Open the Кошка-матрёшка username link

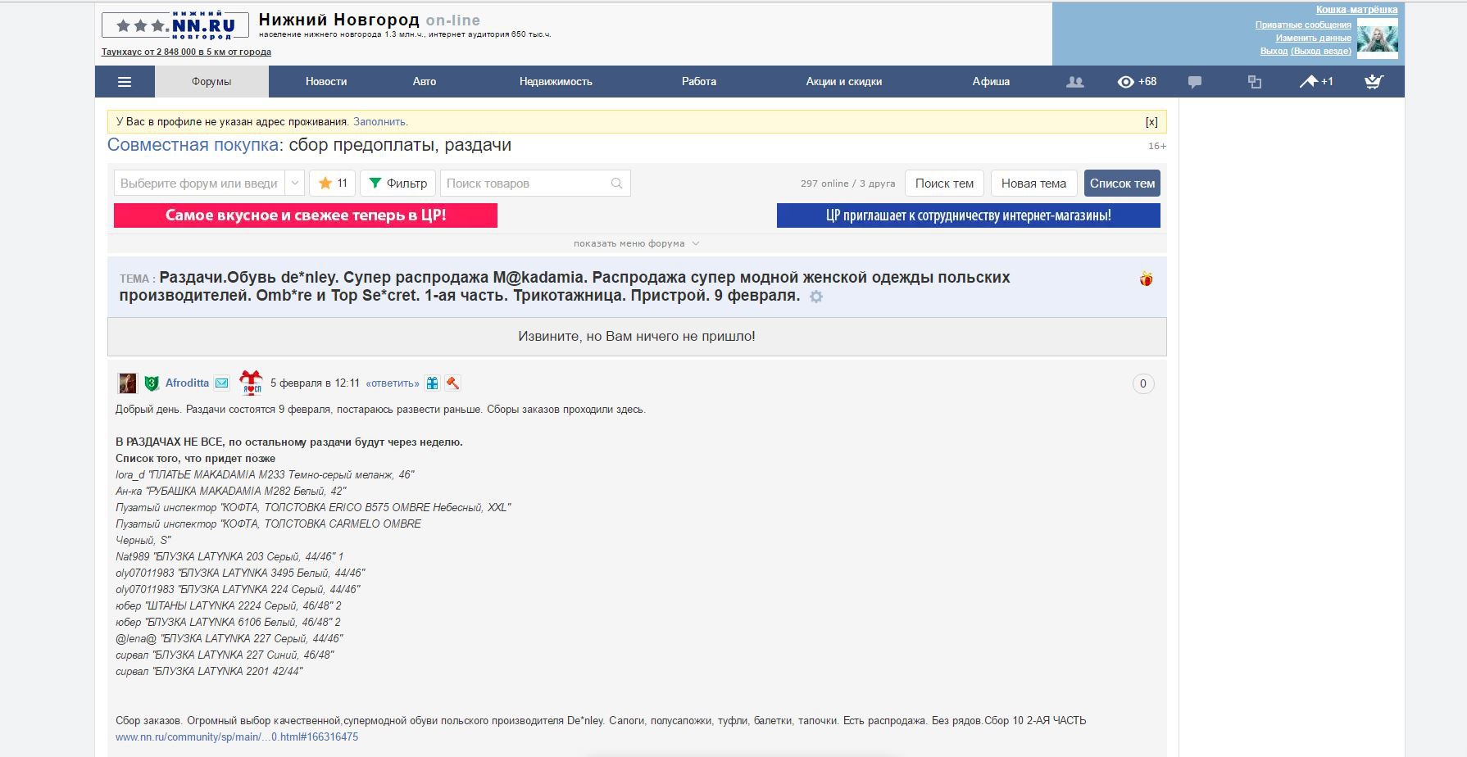pos(1356,10)
